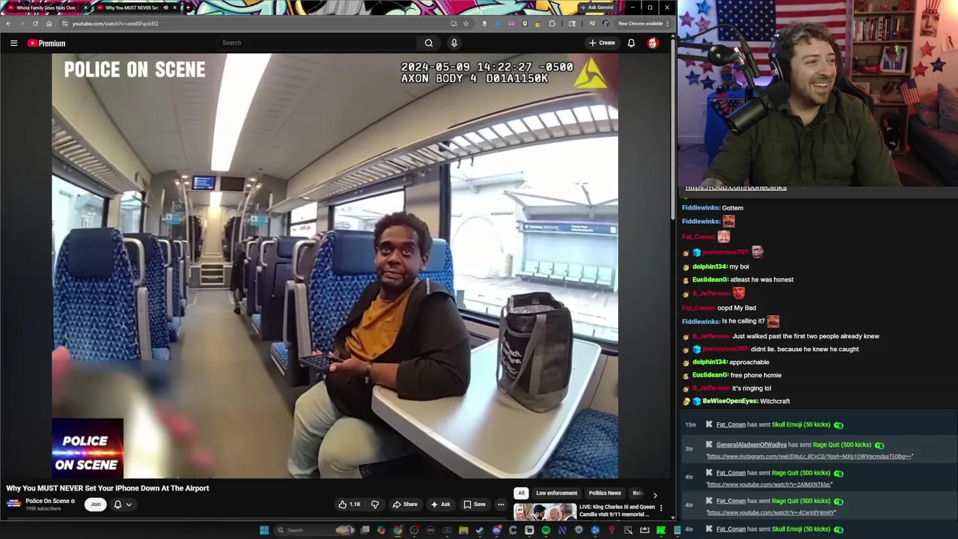Open the Police On Scene channel name
The image size is (958, 539).
coord(48,501)
